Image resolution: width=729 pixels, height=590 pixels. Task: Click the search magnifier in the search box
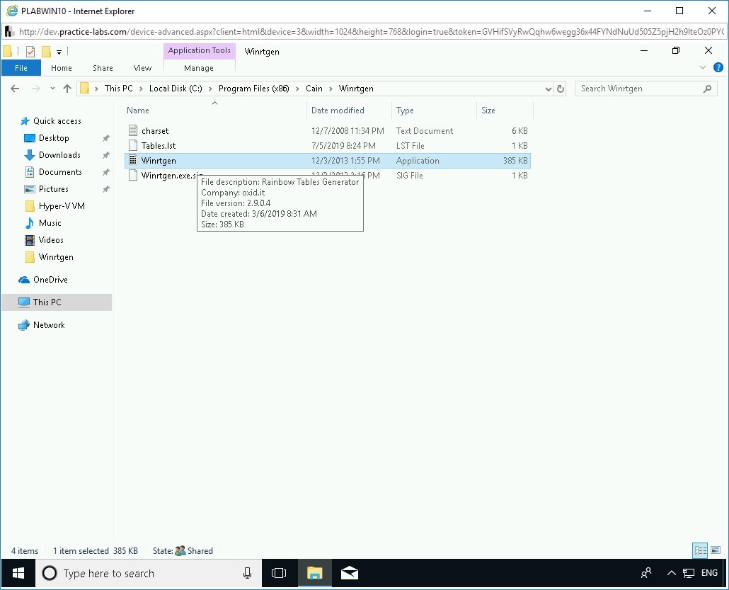[707, 88]
